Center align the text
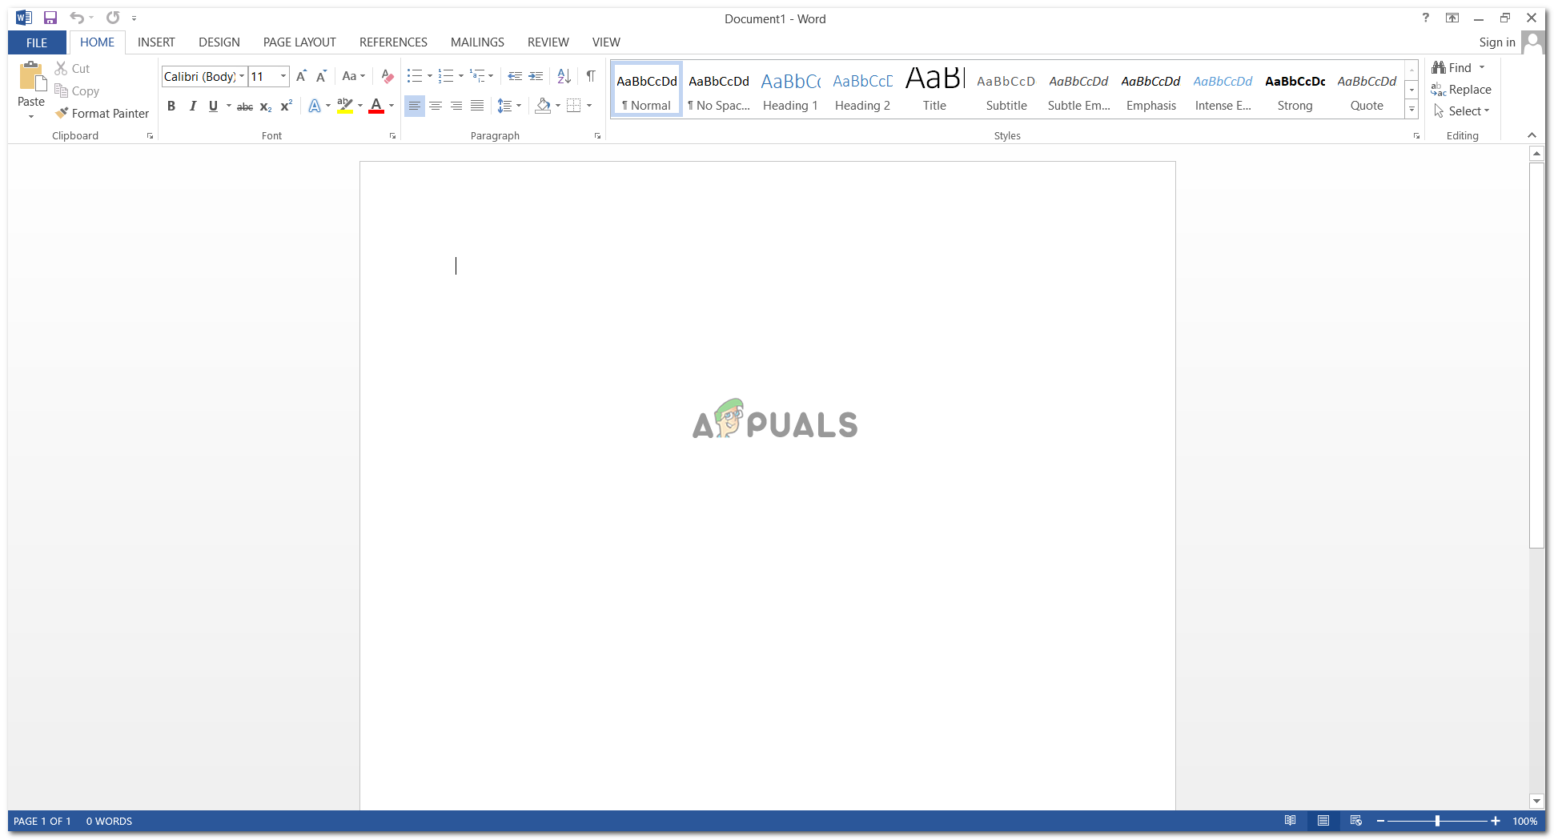 436,106
